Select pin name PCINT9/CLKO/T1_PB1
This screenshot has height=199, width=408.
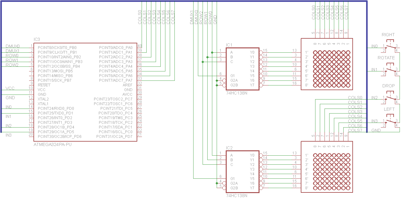tap(57, 52)
